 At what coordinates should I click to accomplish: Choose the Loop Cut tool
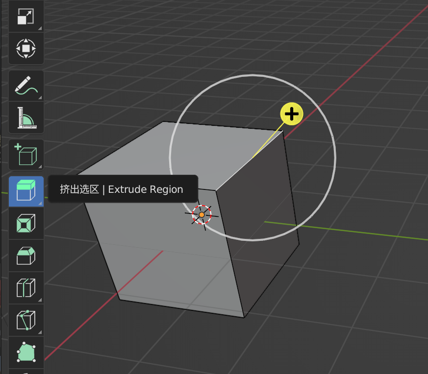26,287
